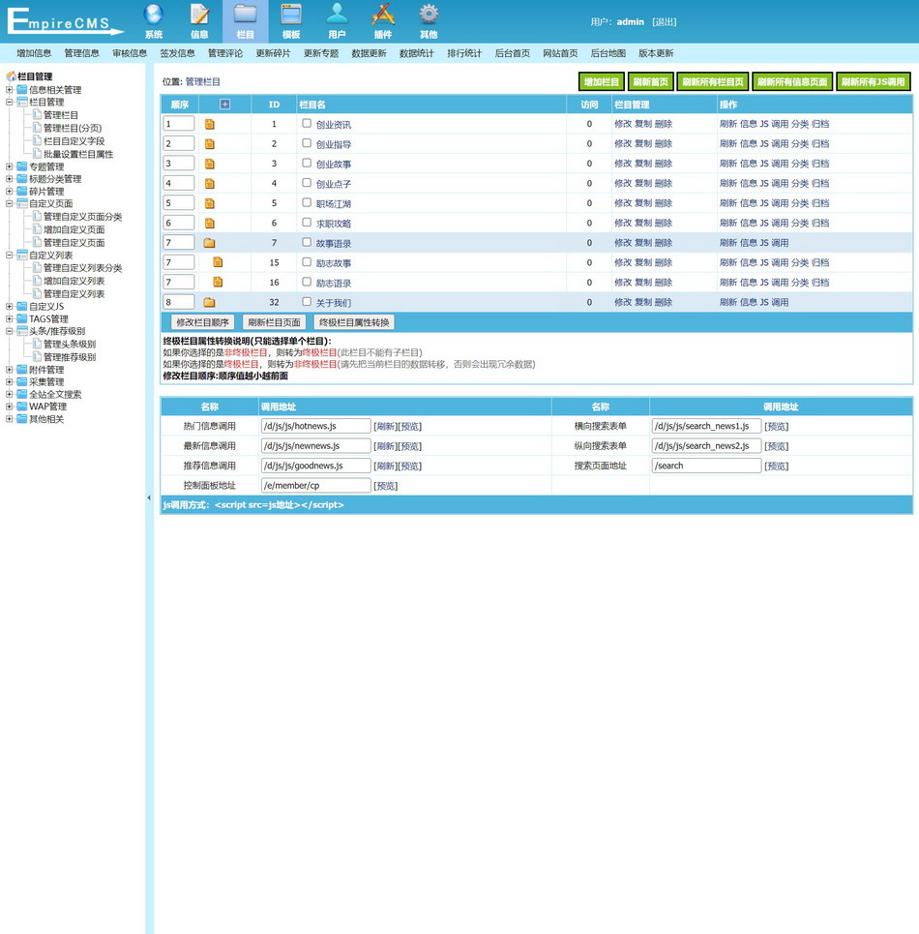
Task: Collapse the 栏目管理 tree node
Action: (x=10, y=102)
